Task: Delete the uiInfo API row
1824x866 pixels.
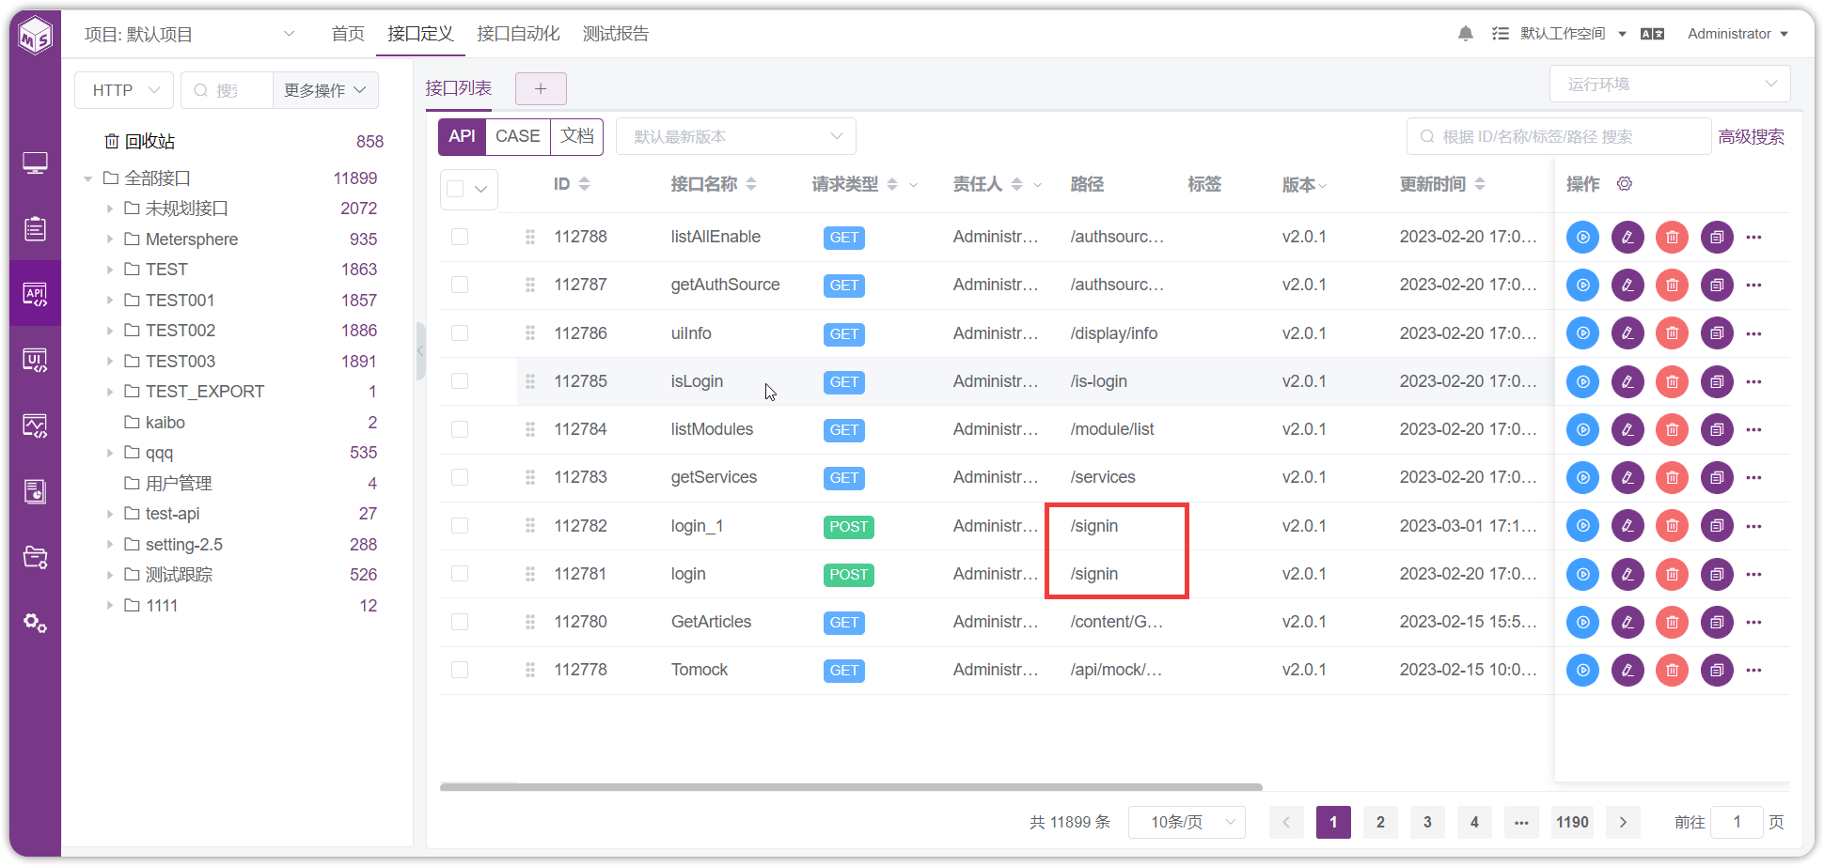Action: click(x=1672, y=333)
